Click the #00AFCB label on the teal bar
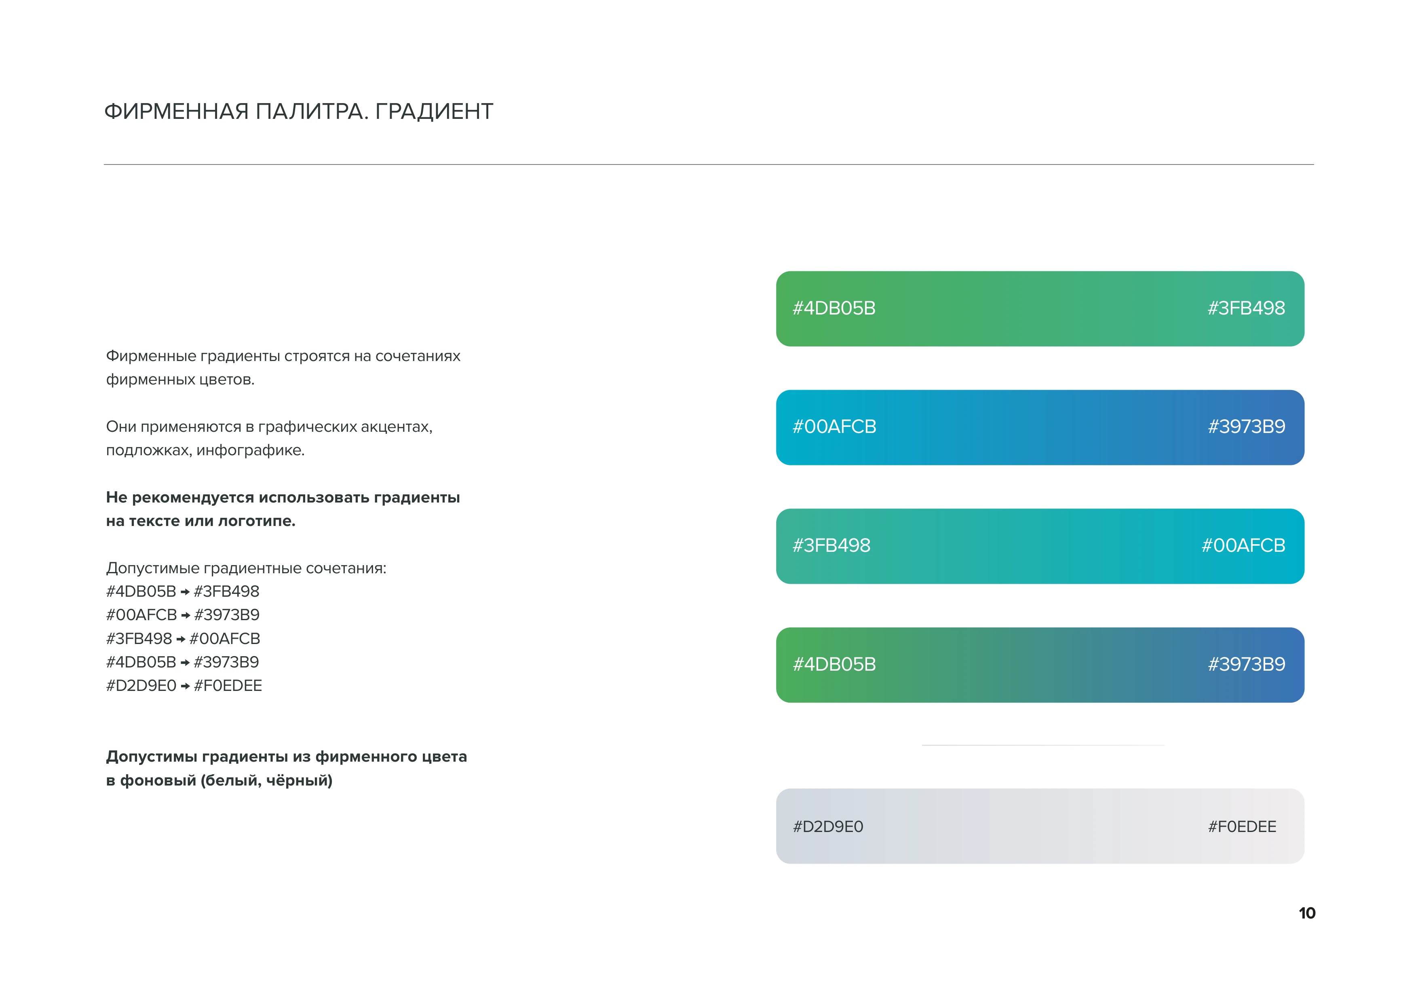This screenshot has width=1418, height=1003. (1243, 546)
